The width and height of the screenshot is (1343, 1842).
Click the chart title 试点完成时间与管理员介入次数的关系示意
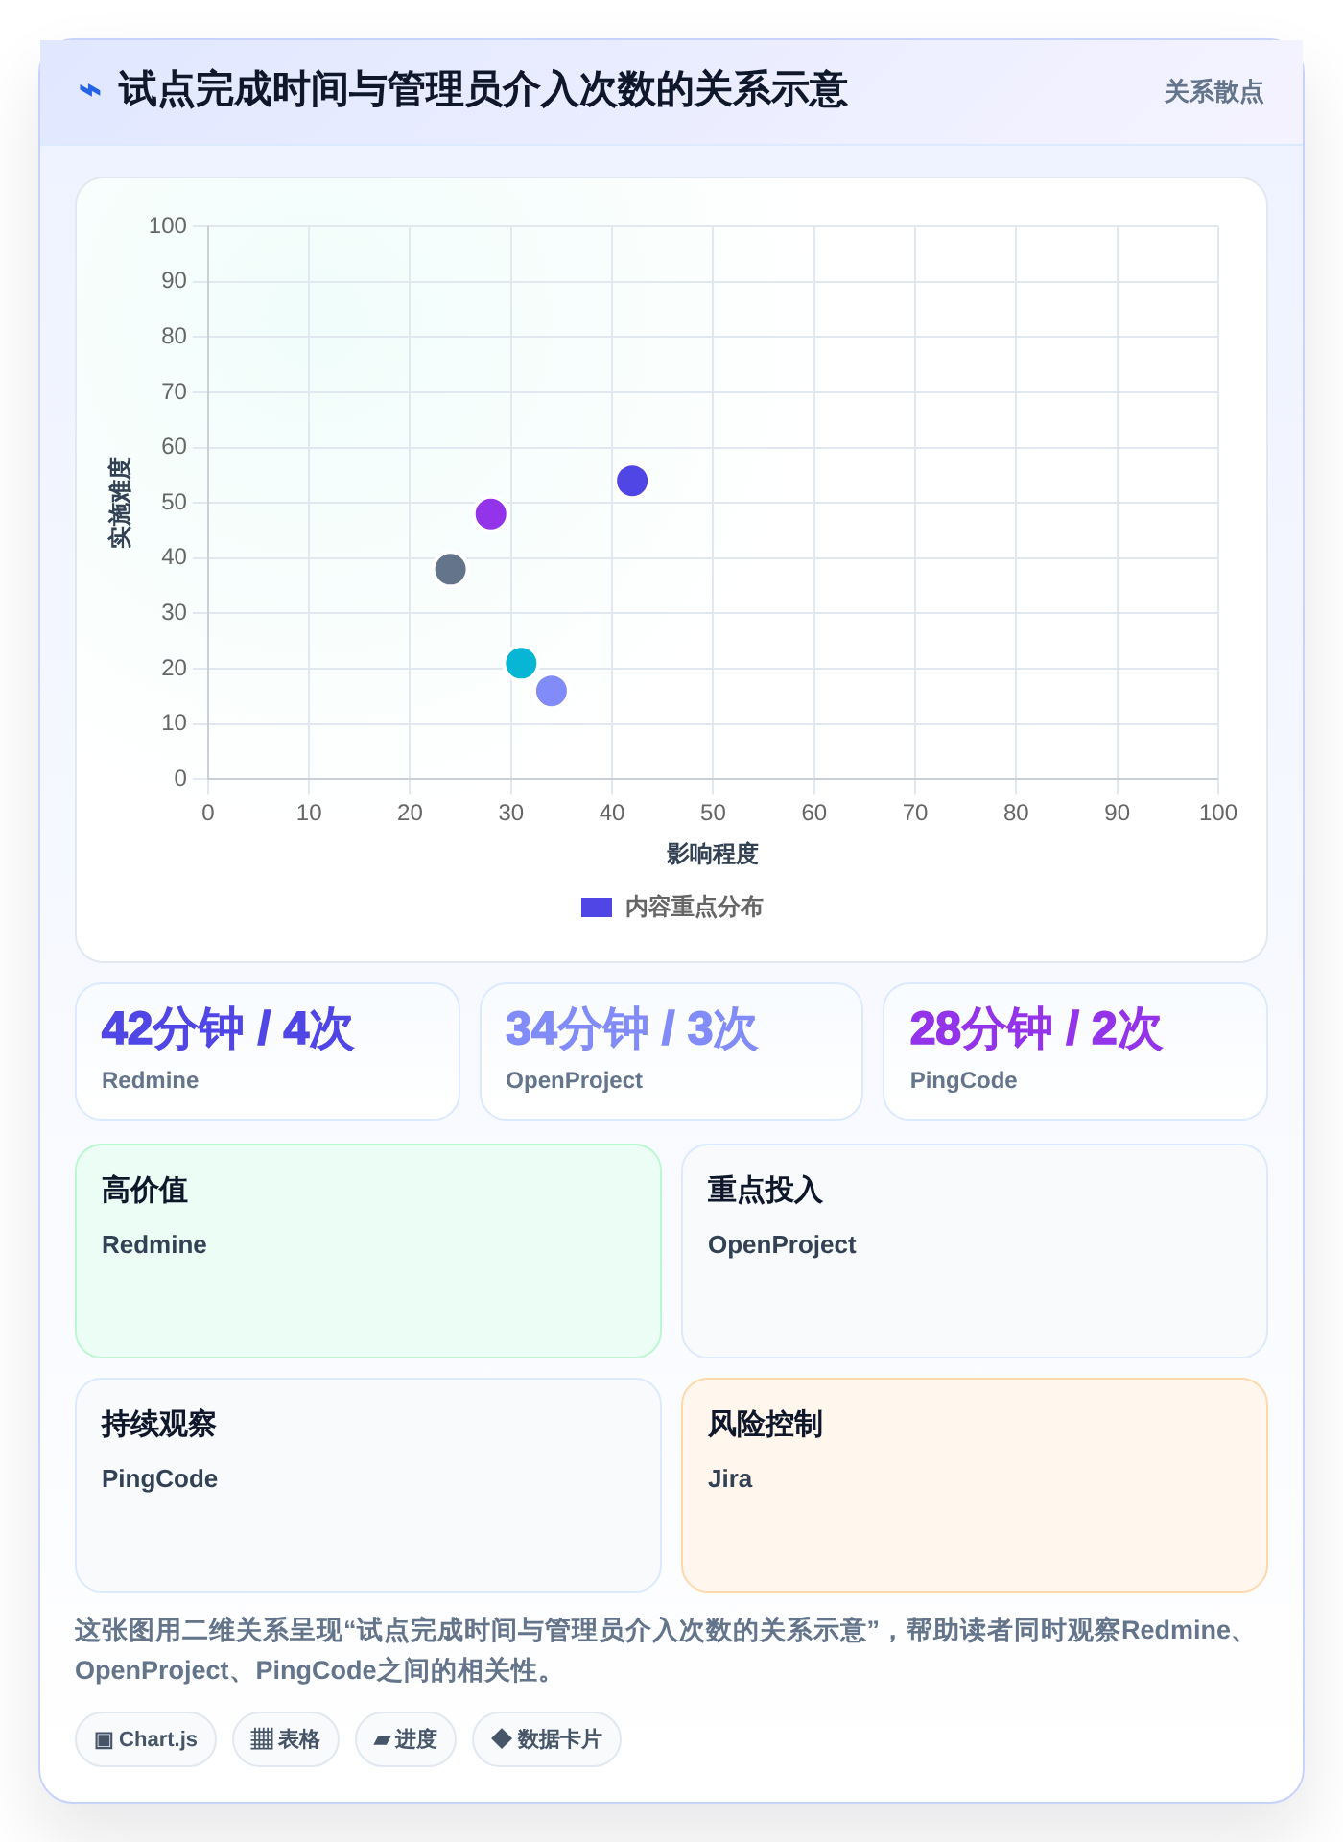click(483, 90)
